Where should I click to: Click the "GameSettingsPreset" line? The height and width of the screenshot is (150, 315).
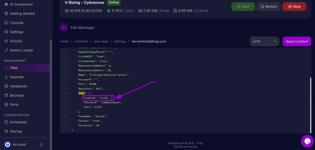pyautogui.click(x=95, y=52)
